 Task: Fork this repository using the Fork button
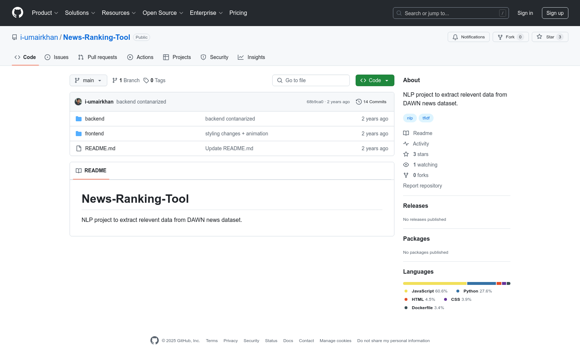tap(510, 37)
